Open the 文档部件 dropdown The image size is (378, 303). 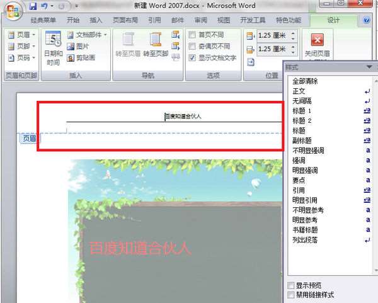[87, 35]
